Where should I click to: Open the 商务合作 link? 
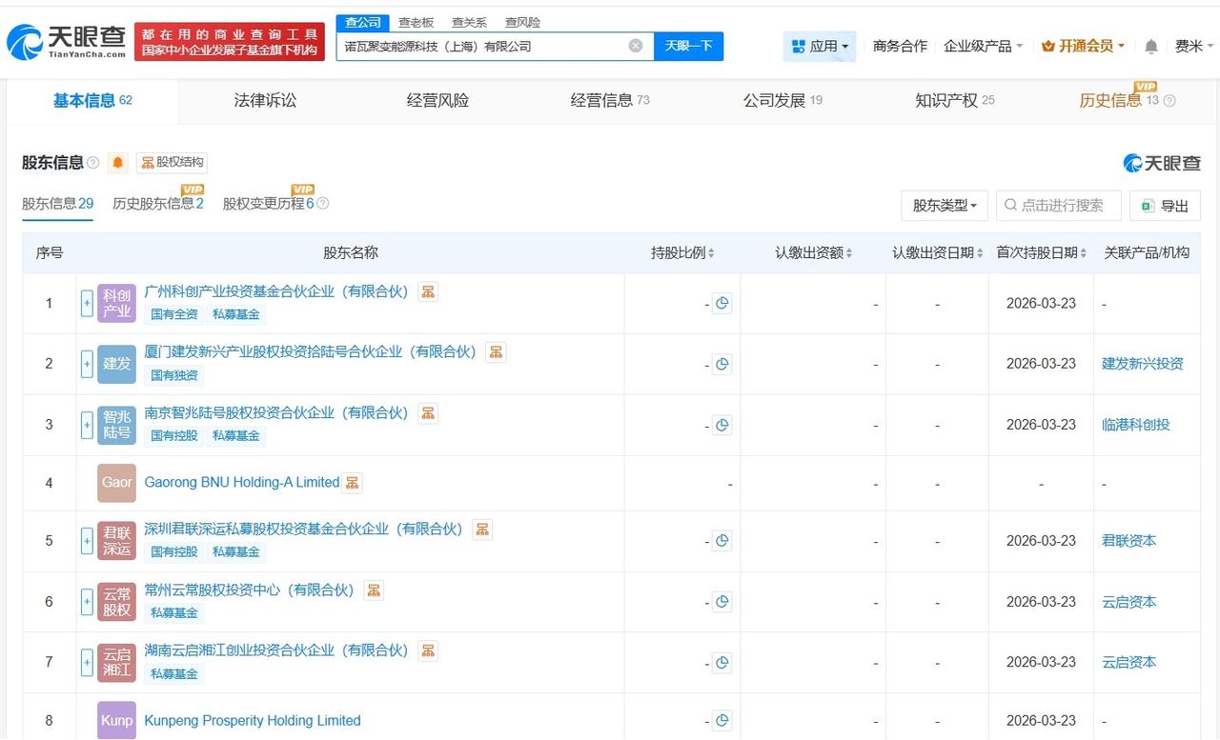900,46
